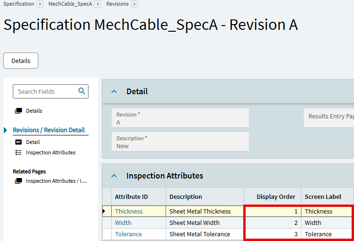Open the Tolerance attribute link

[128, 234]
